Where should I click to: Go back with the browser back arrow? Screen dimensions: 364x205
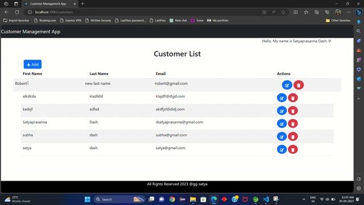click(x=6, y=12)
